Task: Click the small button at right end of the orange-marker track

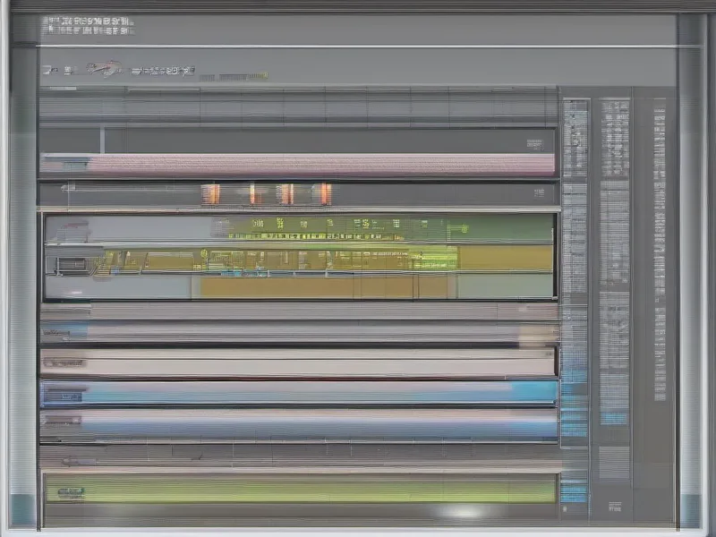Action: tap(539, 192)
